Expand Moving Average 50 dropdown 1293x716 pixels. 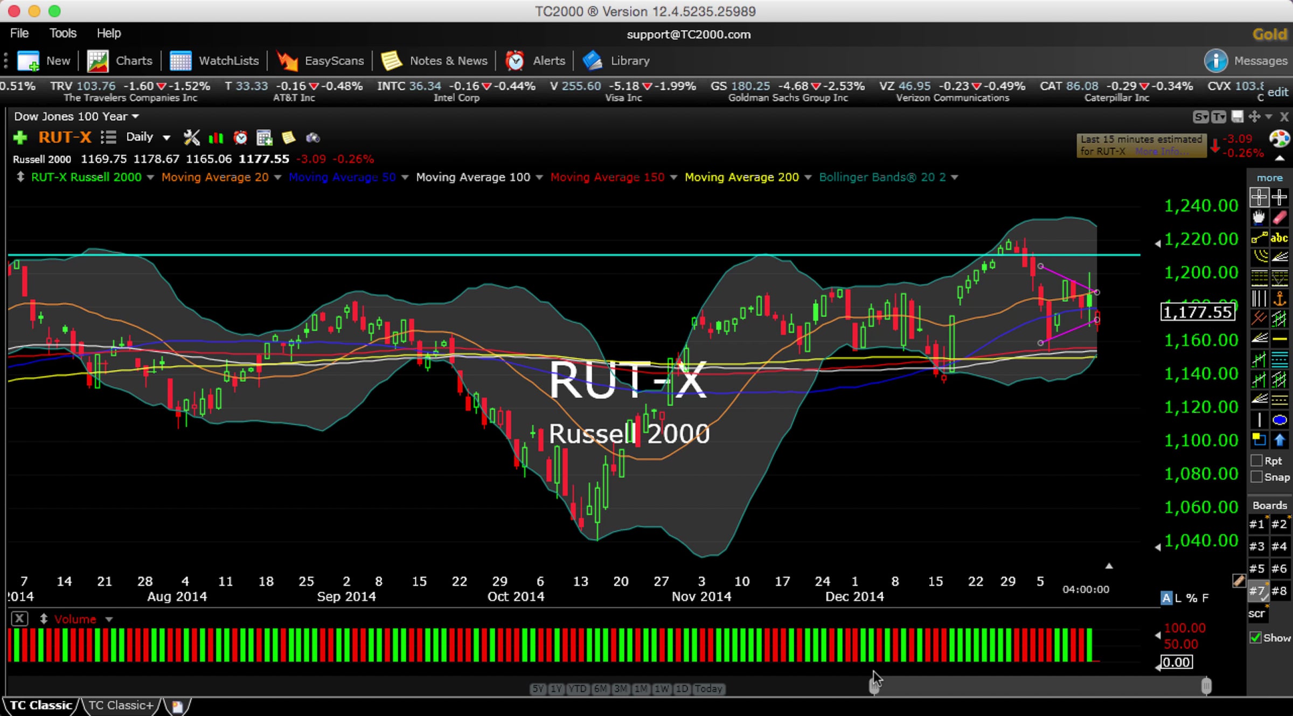(x=405, y=177)
